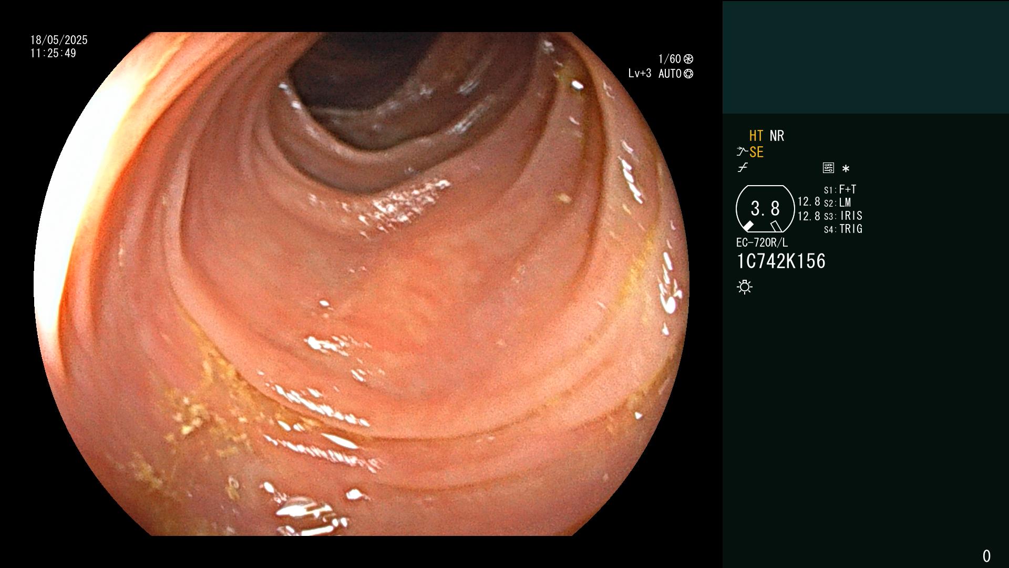Click the sliders settings icon
This screenshot has width=1009, height=568.
(x=828, y=168)
